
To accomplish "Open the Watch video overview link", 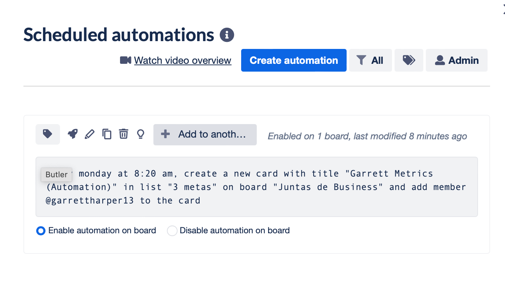I will [x=182, y=60].
